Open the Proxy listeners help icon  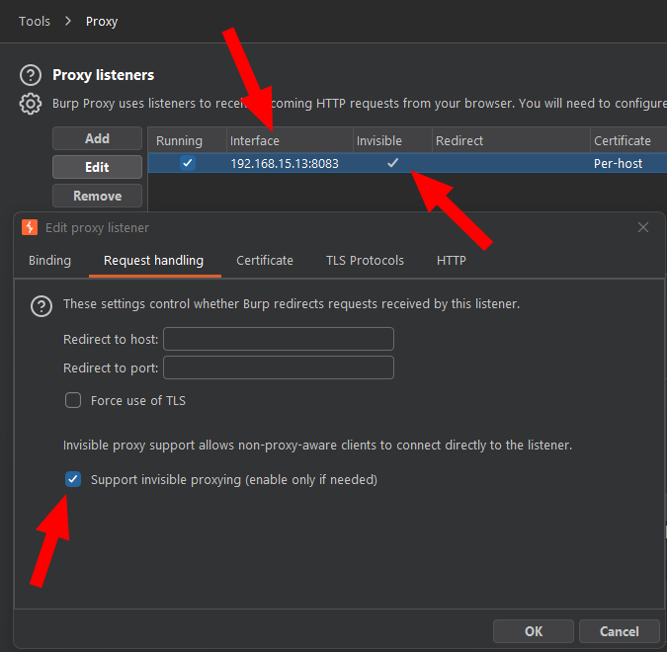(x=31, y=75)
